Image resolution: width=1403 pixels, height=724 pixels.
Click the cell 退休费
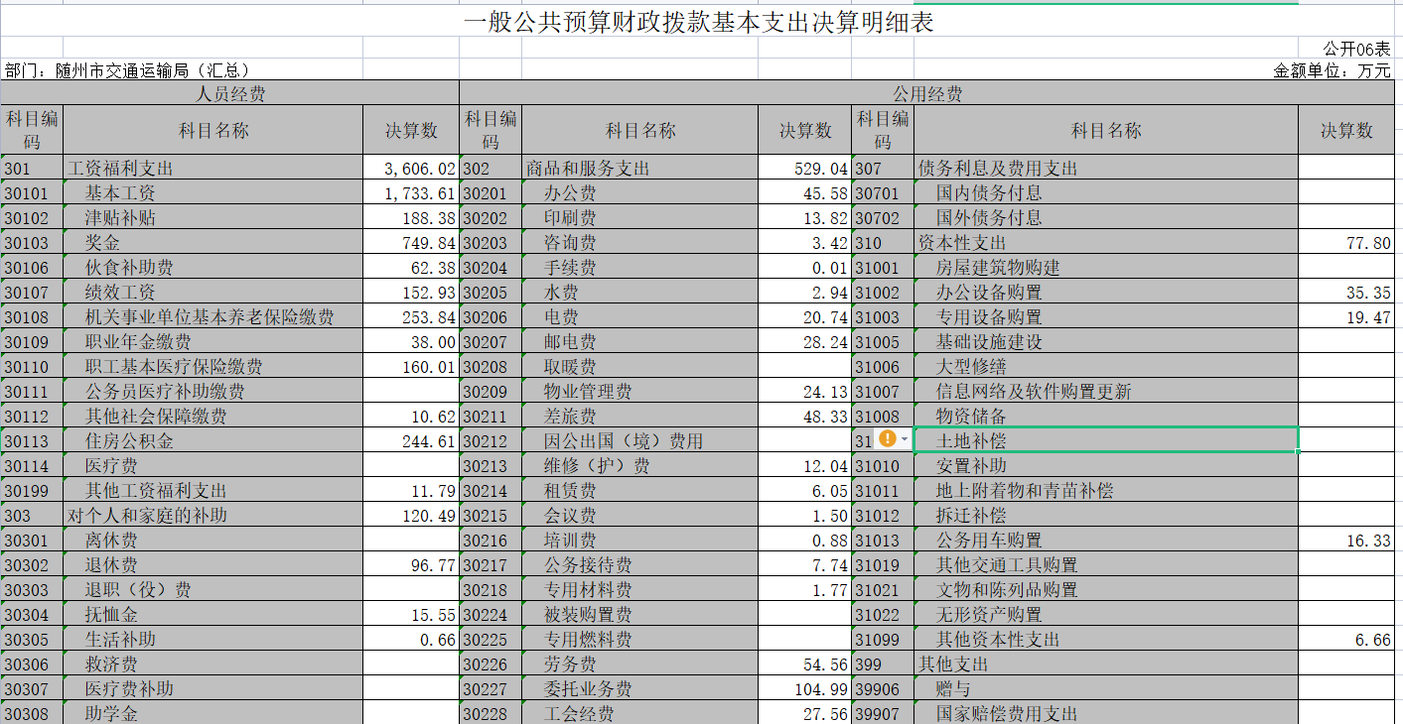coord(213,565)
